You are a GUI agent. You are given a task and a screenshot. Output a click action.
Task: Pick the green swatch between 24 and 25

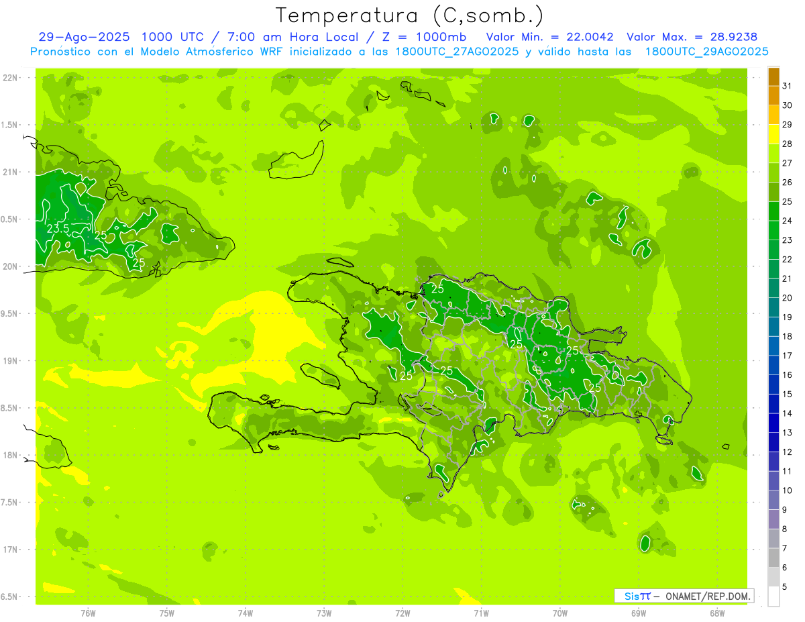coord(773,211)
